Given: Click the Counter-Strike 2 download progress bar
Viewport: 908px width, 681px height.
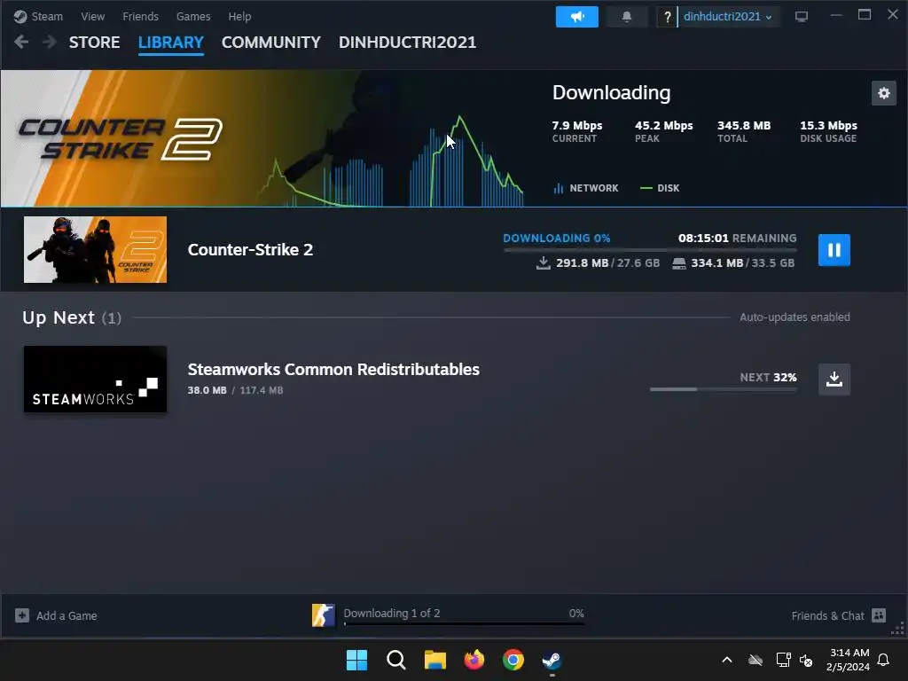Looking at the screenshot, I should tap(650, 250).
